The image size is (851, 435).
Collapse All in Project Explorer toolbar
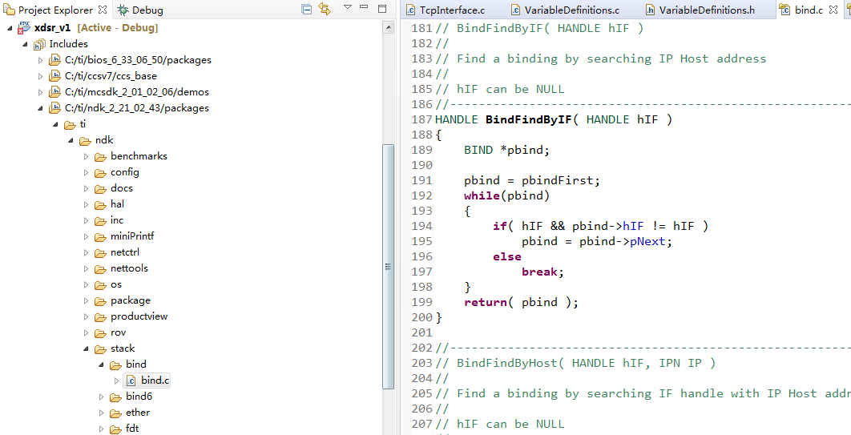(x=307, y=10)
